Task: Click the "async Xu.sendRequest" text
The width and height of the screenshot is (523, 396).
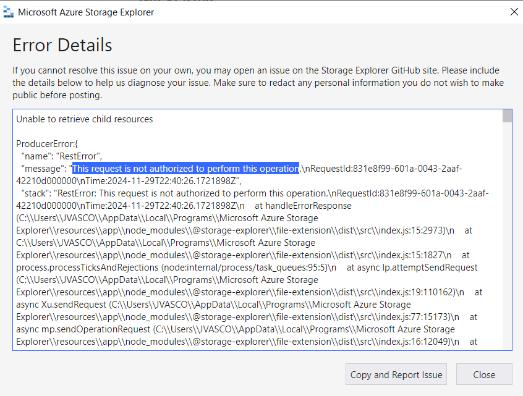Action: (x=61, y=305)
